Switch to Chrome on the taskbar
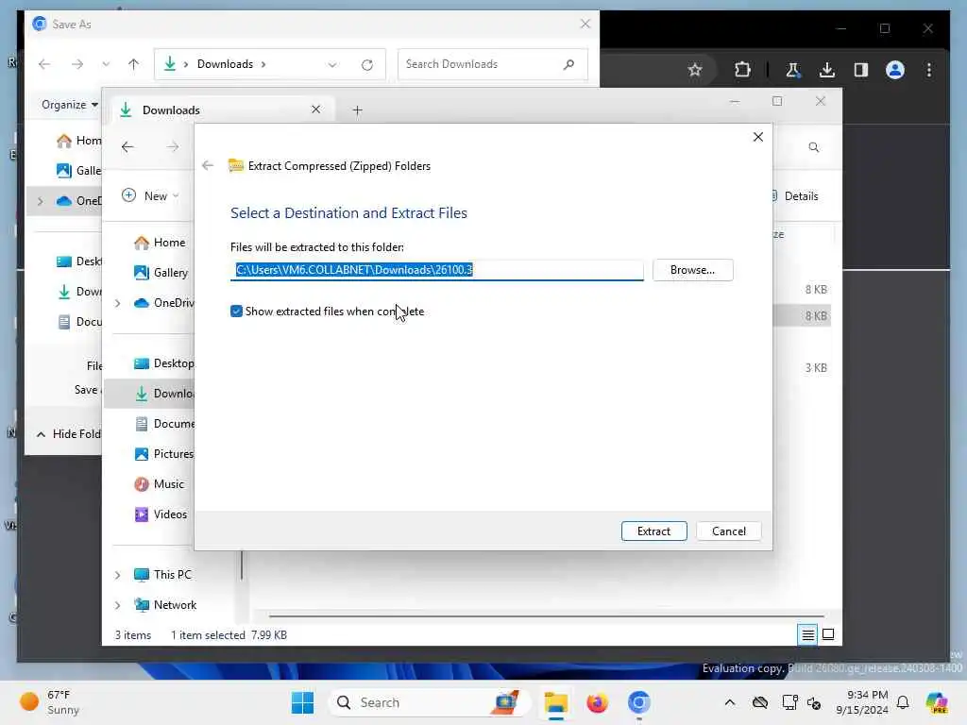967x725 pixels. pyautogui.click(x=639, y=702)
